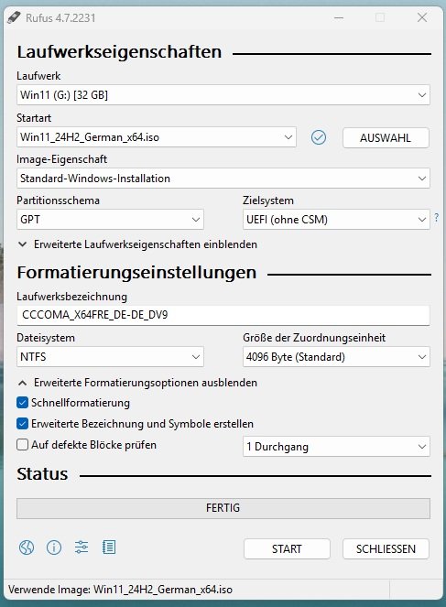Click status text Verwende Image: Win11_24H2_German_x64.iso
Screen dimensions: 446x607
[120, 590]
